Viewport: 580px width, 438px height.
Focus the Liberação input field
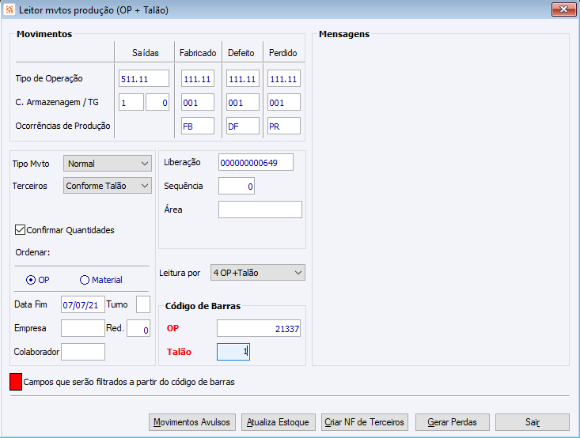point(256,162)
